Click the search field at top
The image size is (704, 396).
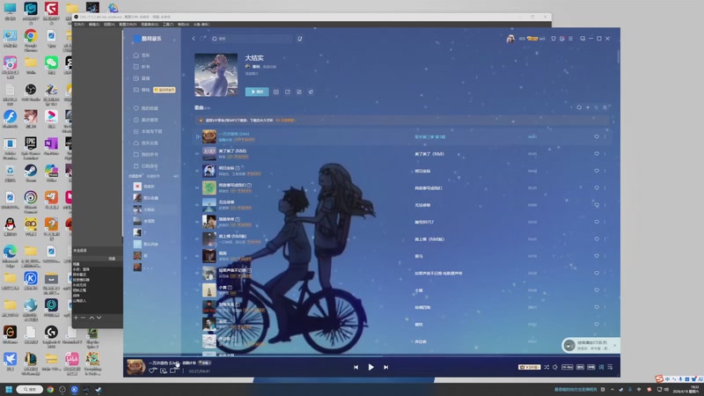pos(252,39)
